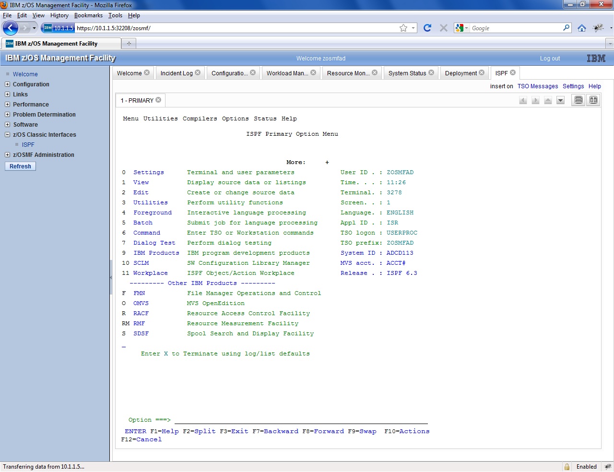Close the Resource Monitoring tab
This screenshot has height=472, width=614.
(x=375, y=72)
